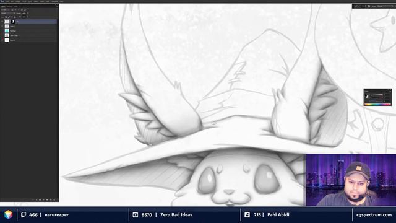Show the teal thumbnail layer

2,31
